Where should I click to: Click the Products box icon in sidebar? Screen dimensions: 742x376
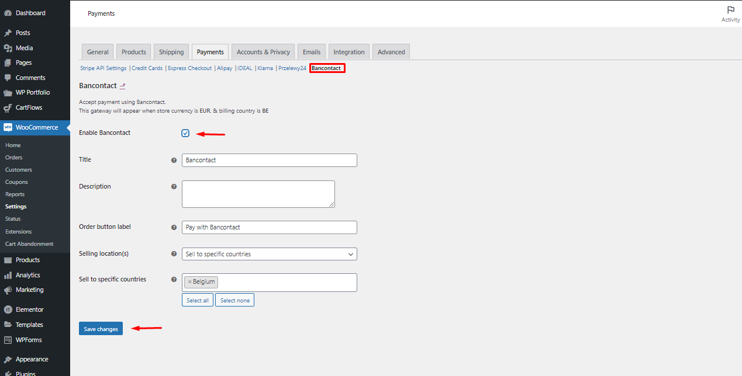pos(8,260)
